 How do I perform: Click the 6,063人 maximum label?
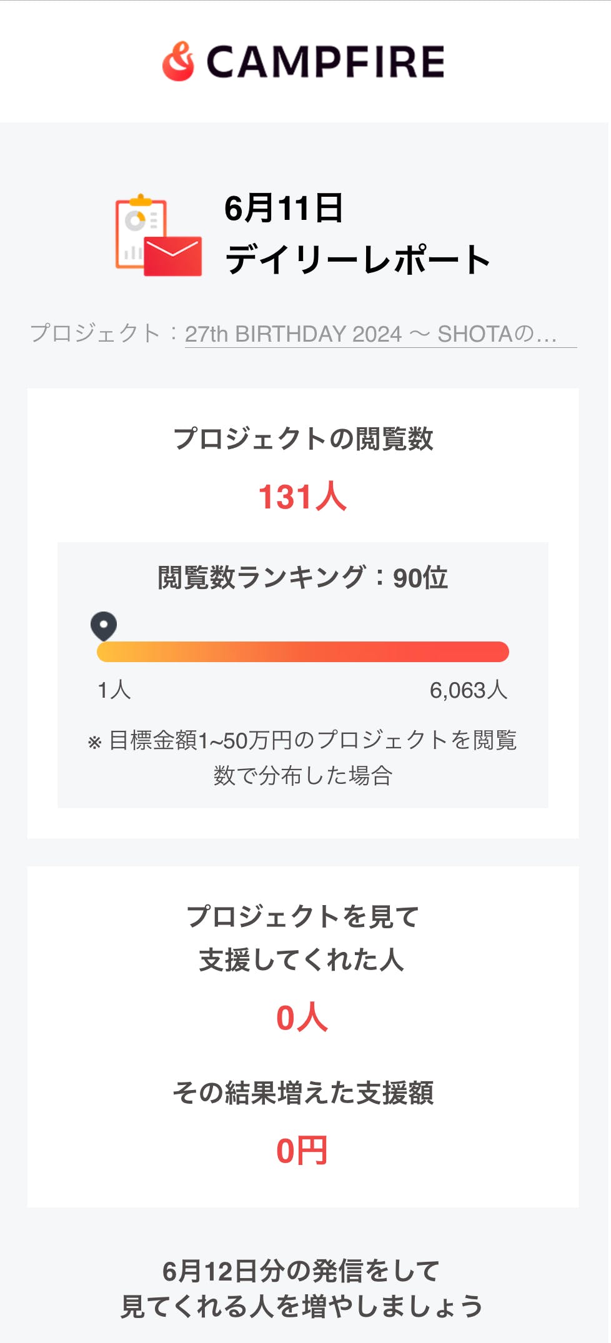[x=469, y=690]
